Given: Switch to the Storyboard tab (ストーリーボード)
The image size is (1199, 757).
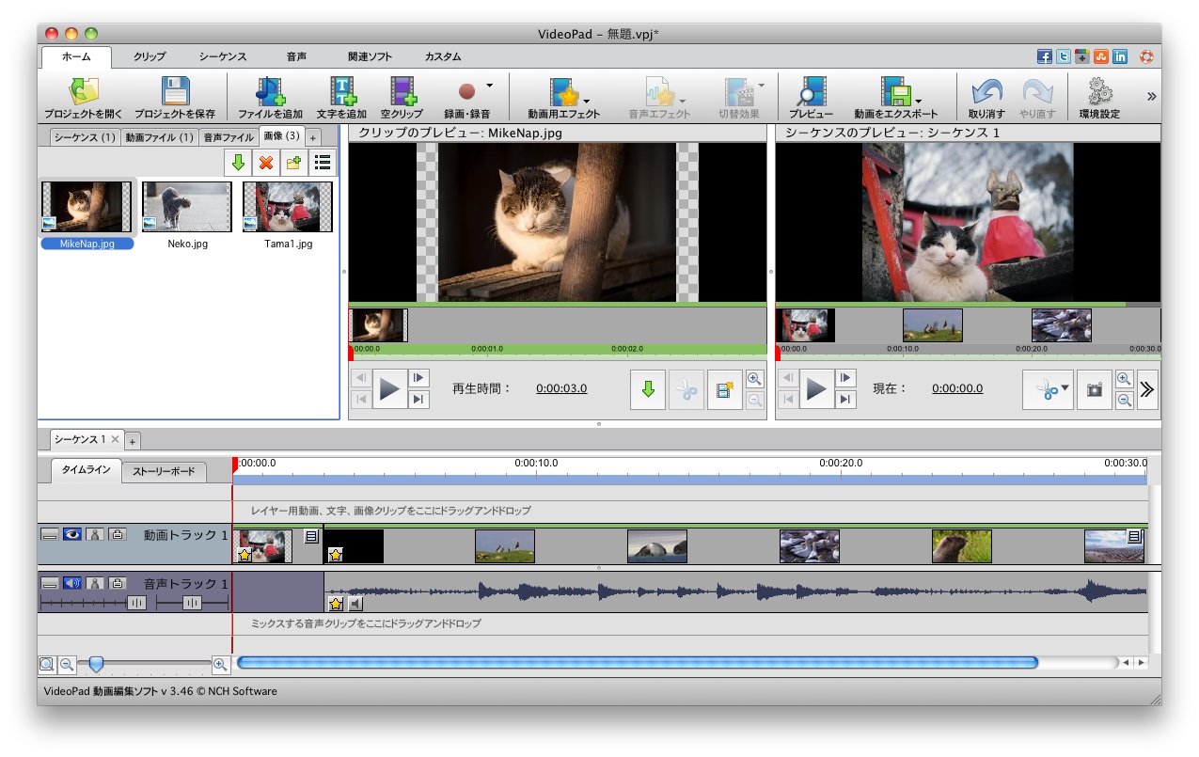Looking at the screenshot, I should point(164,471).
